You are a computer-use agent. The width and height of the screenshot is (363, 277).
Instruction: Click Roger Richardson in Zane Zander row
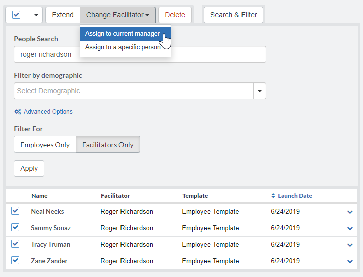click(x=127, y=261)
